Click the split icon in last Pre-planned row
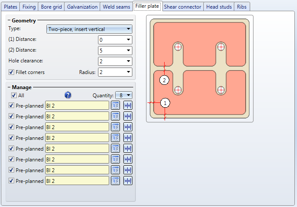Viewport: 297px width, 207px height. tap(128, 181)
